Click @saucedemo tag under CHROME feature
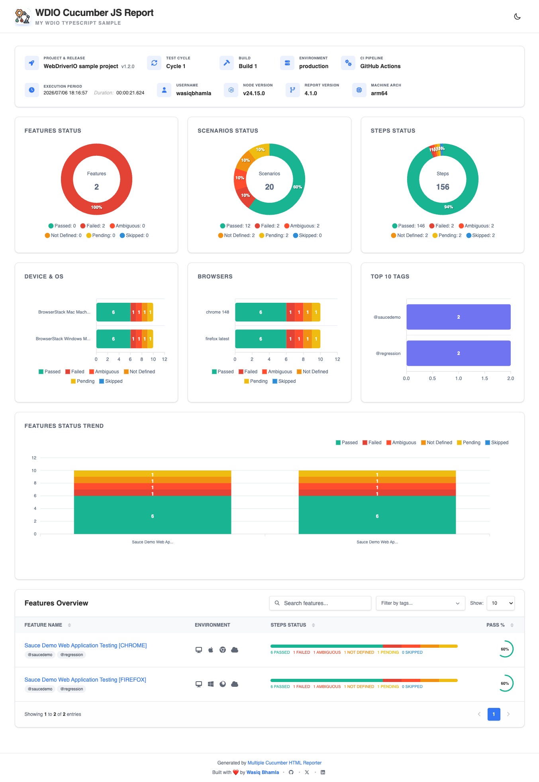Screen dimensions: 539x782 pyautogui.click(x=40, y=655)
